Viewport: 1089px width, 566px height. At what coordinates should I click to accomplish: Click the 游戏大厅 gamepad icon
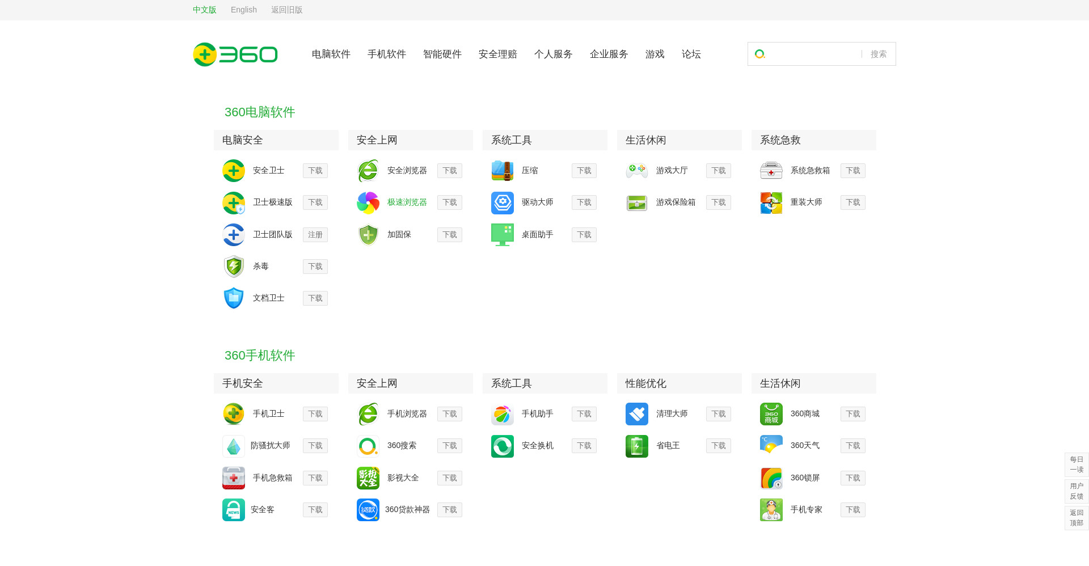[637, 171]
